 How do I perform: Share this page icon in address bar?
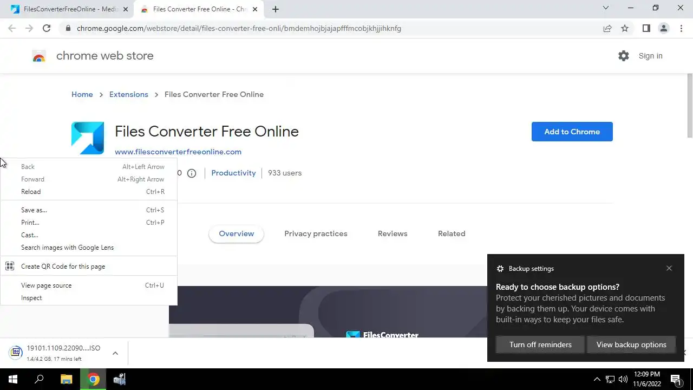(607, 28)
